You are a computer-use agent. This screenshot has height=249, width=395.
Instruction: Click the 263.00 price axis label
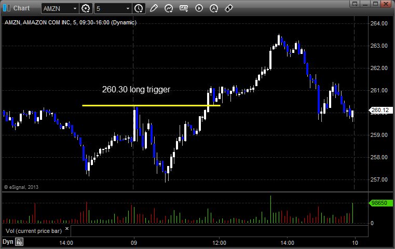pos(379,46)
